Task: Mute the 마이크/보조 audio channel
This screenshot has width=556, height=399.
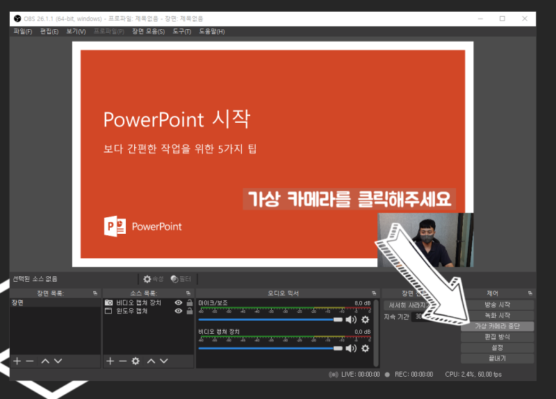Action: pyautogui.click(x=351, y=320)
